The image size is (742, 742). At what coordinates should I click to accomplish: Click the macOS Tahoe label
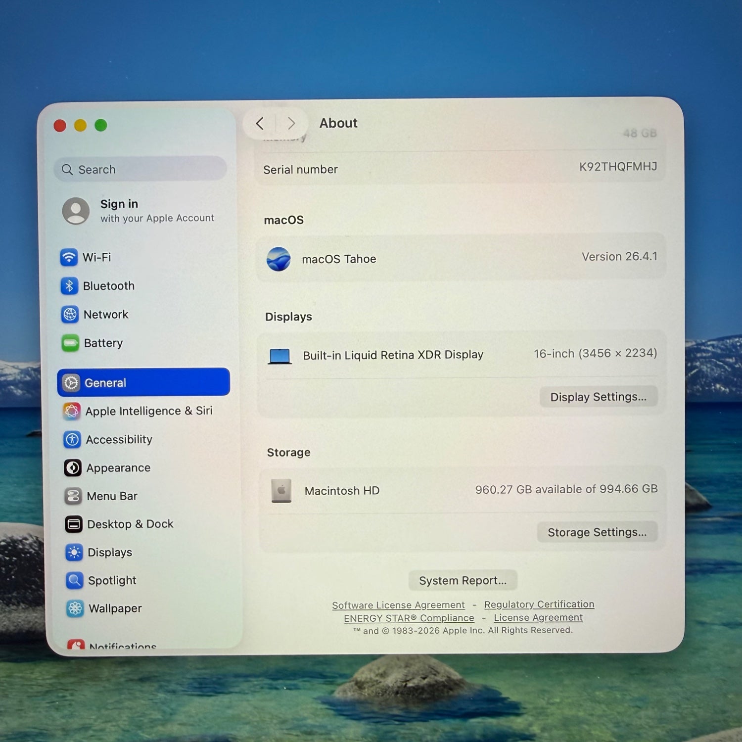pyautogui.click(x=339, y=259)
